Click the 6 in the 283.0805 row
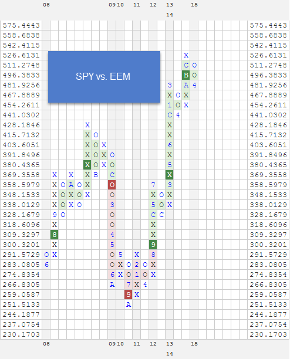The width and height of the screenshot is (290, 359). click(46, 265)
